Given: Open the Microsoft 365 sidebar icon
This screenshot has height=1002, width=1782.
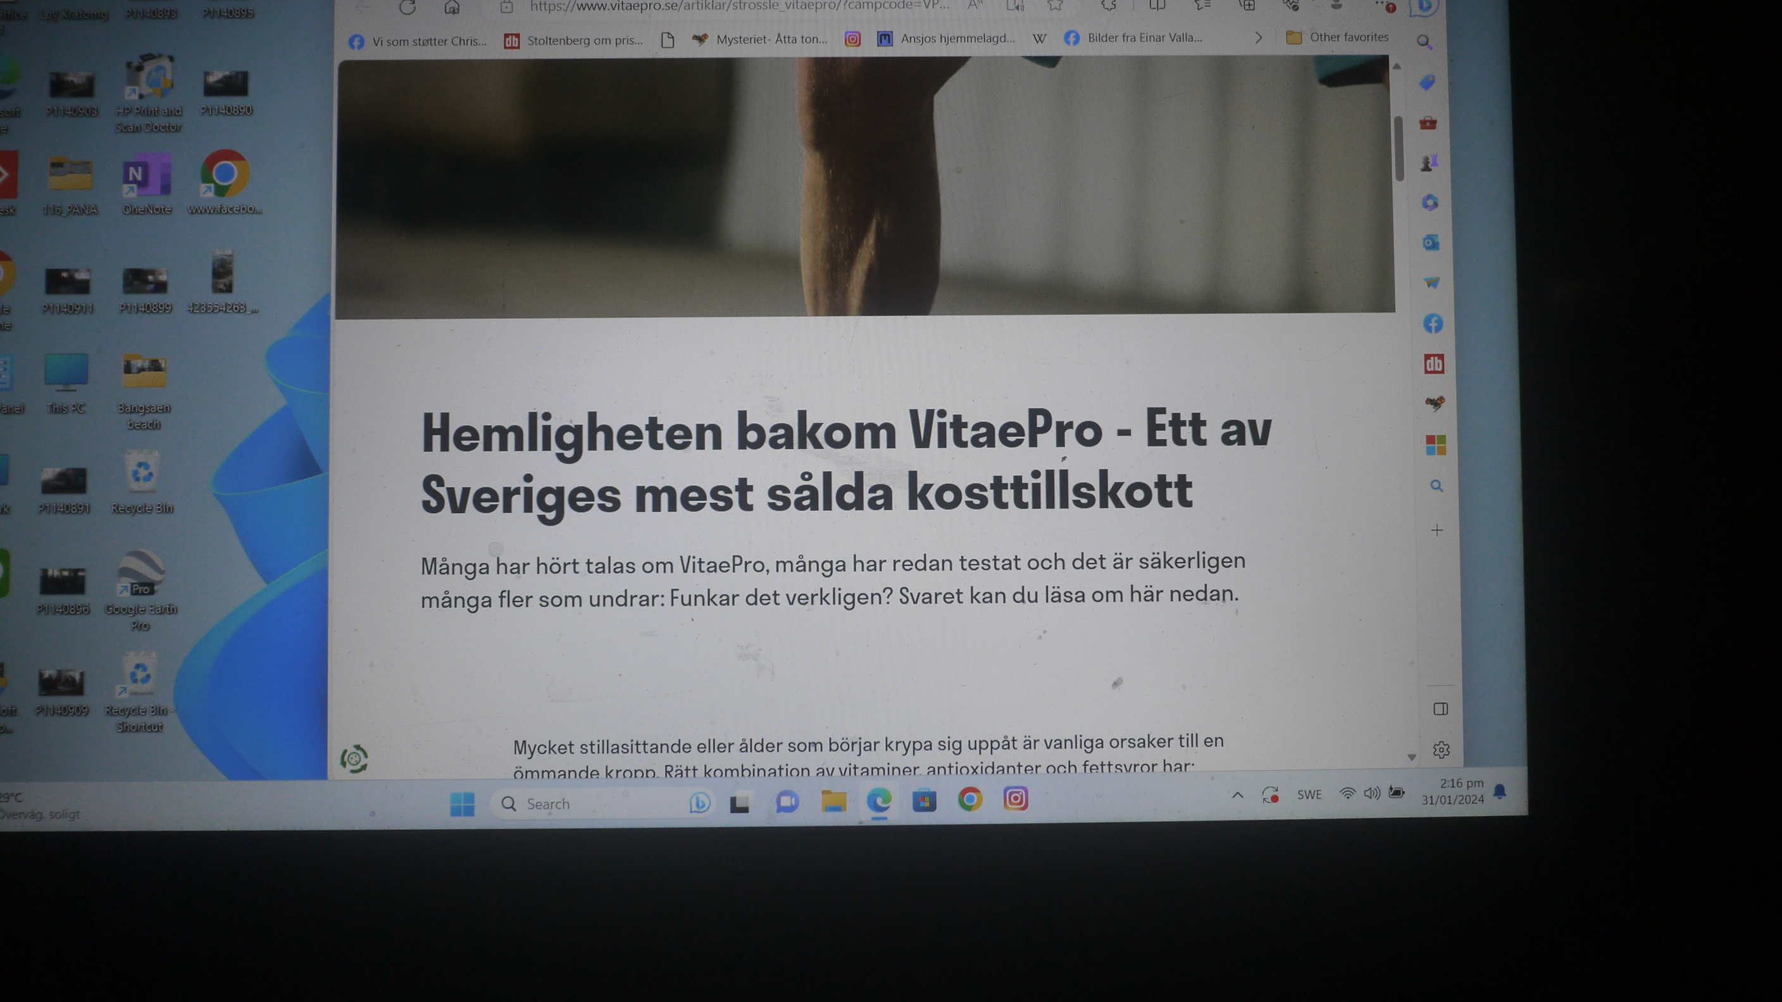Looking at the screenshot, I should pos(1430,202).
